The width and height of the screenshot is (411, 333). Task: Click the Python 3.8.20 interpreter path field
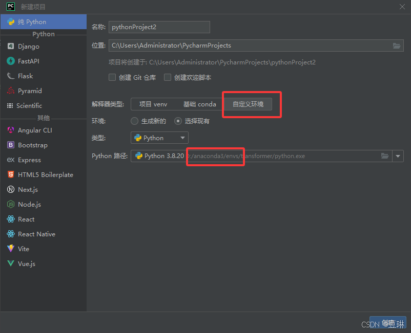(261, 156)
